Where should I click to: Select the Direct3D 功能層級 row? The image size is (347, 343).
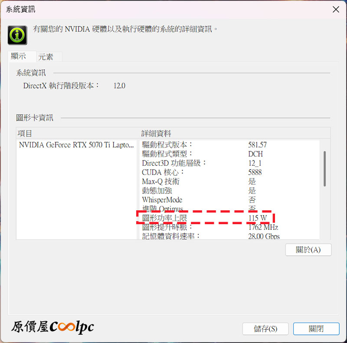230,163
